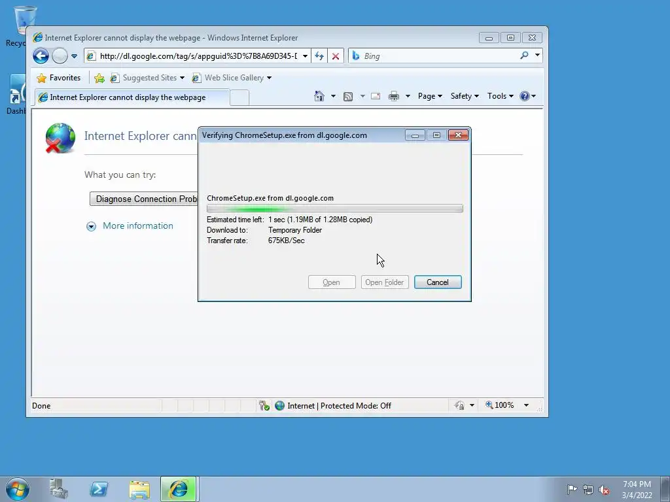
Task: Click the Internet zone globe icon
Action: pos(279,405)
